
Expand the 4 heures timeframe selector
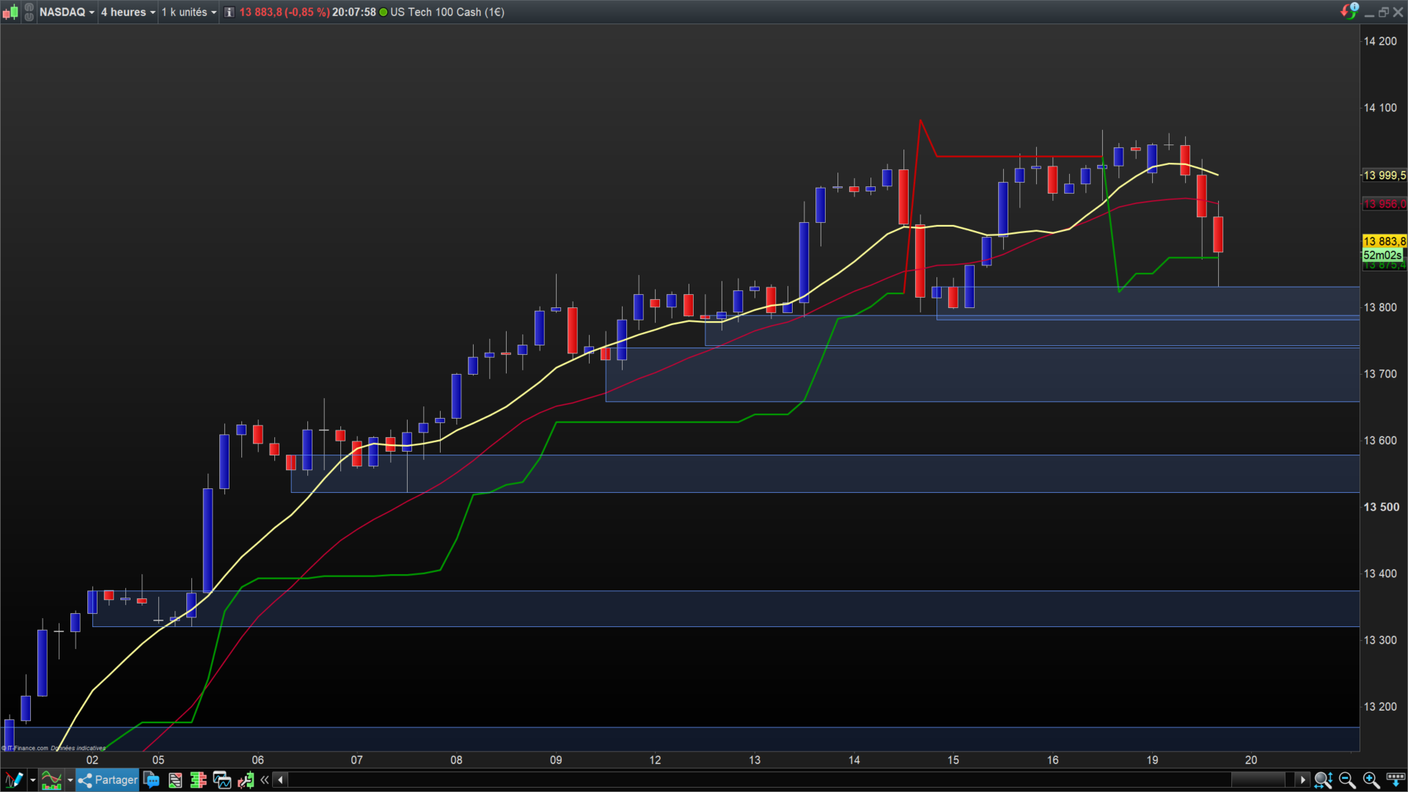[x=128, y=12]
